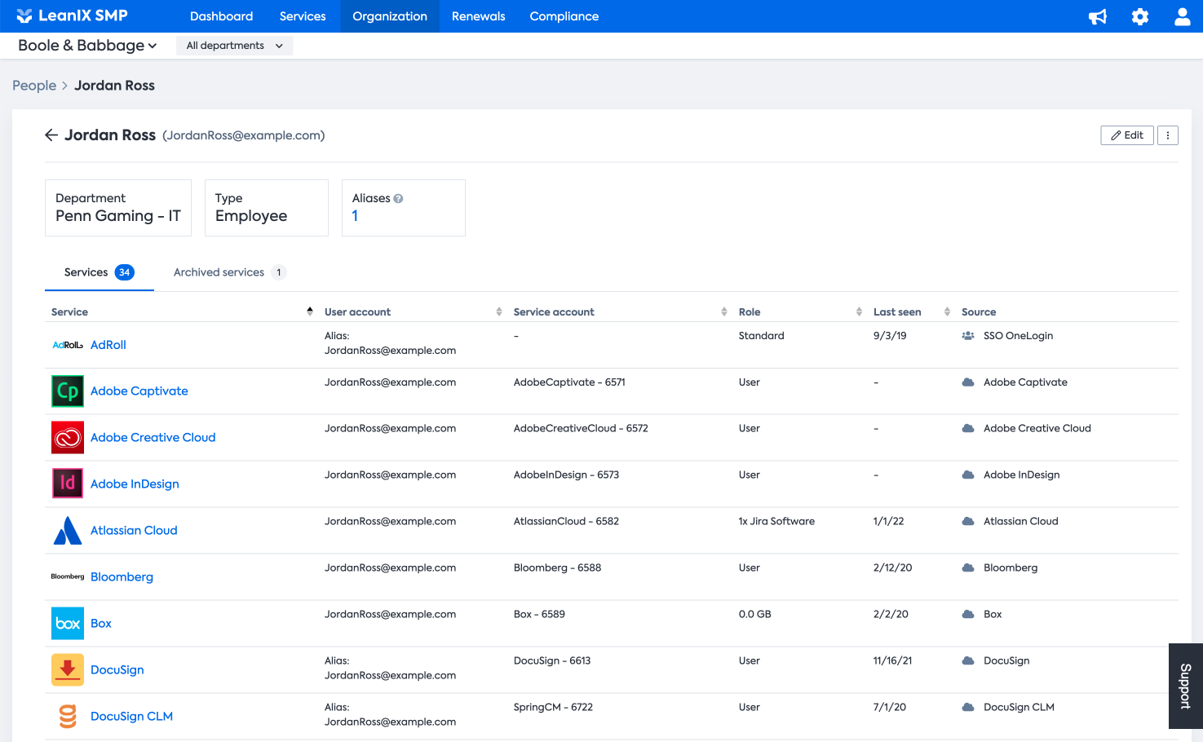
Task: Select the Services tab with 34 badge
Action: pyautogui.click(x=100, y=272)
